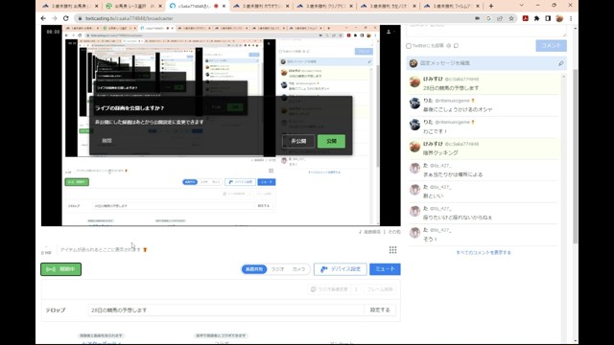Select the ラジオ broadcast mode

[277, 269]
